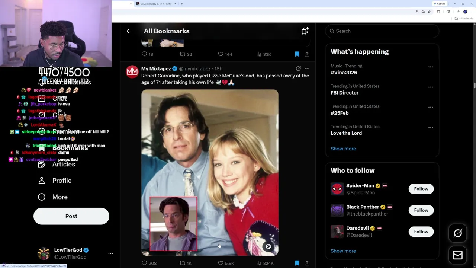Image resolution: width=476 pixels, height=268 pixels.
Task: Open the Chrome profile avatar
Action: [x=465, y=12]
